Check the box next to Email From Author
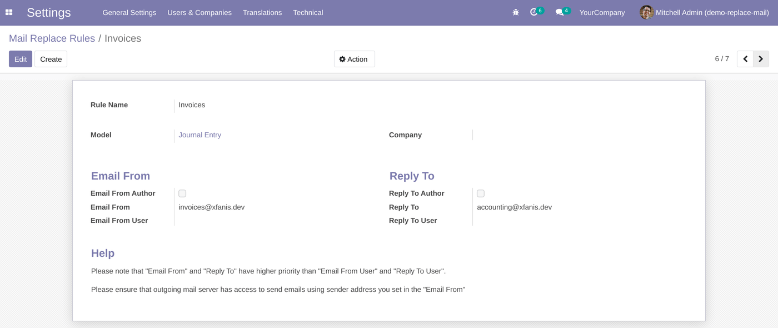This screenshot has height=328, width=778. (x=182, y=193)
